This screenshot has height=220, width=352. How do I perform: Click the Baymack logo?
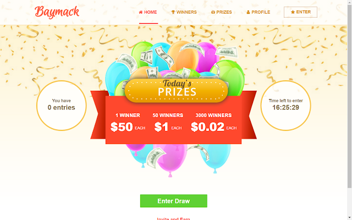pos(57,12)
